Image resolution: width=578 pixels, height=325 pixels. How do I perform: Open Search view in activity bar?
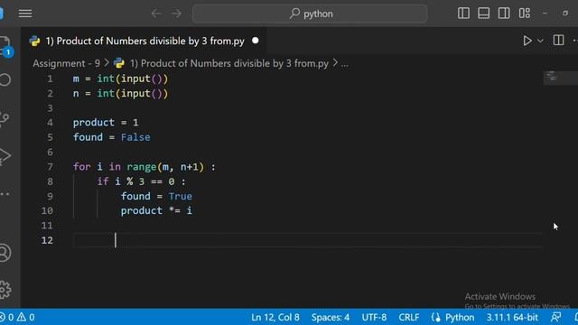click(5, 80)
